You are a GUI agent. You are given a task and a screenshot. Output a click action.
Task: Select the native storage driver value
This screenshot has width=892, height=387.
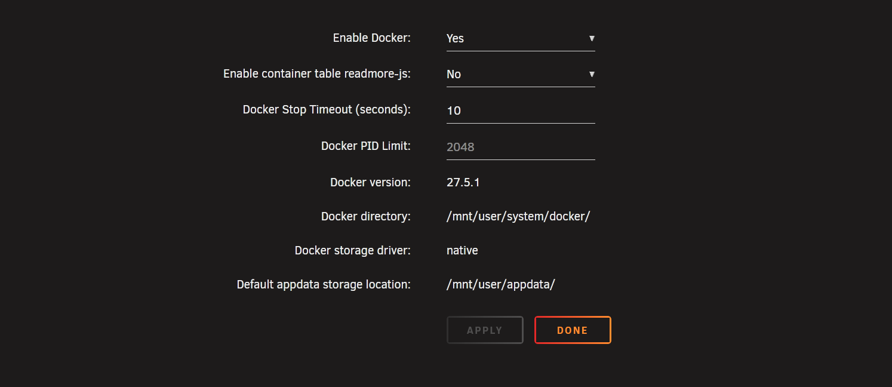coord(462,251)
